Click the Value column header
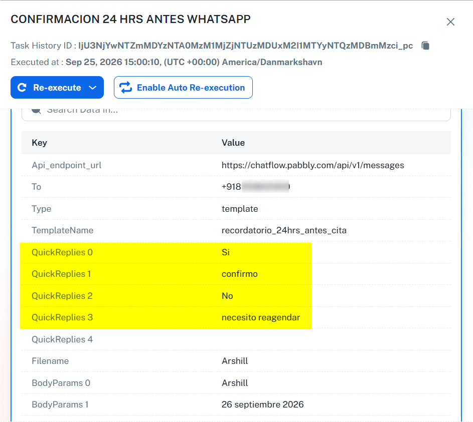 (x=233, y=143)
